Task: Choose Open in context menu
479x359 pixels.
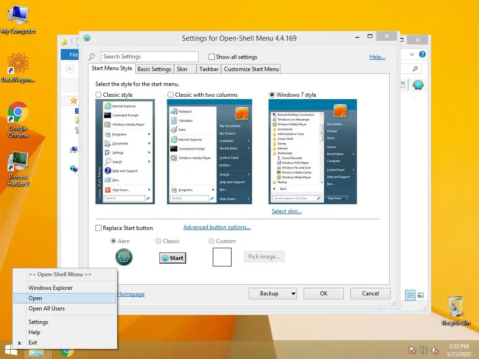Action: click(x=65, y=298)
